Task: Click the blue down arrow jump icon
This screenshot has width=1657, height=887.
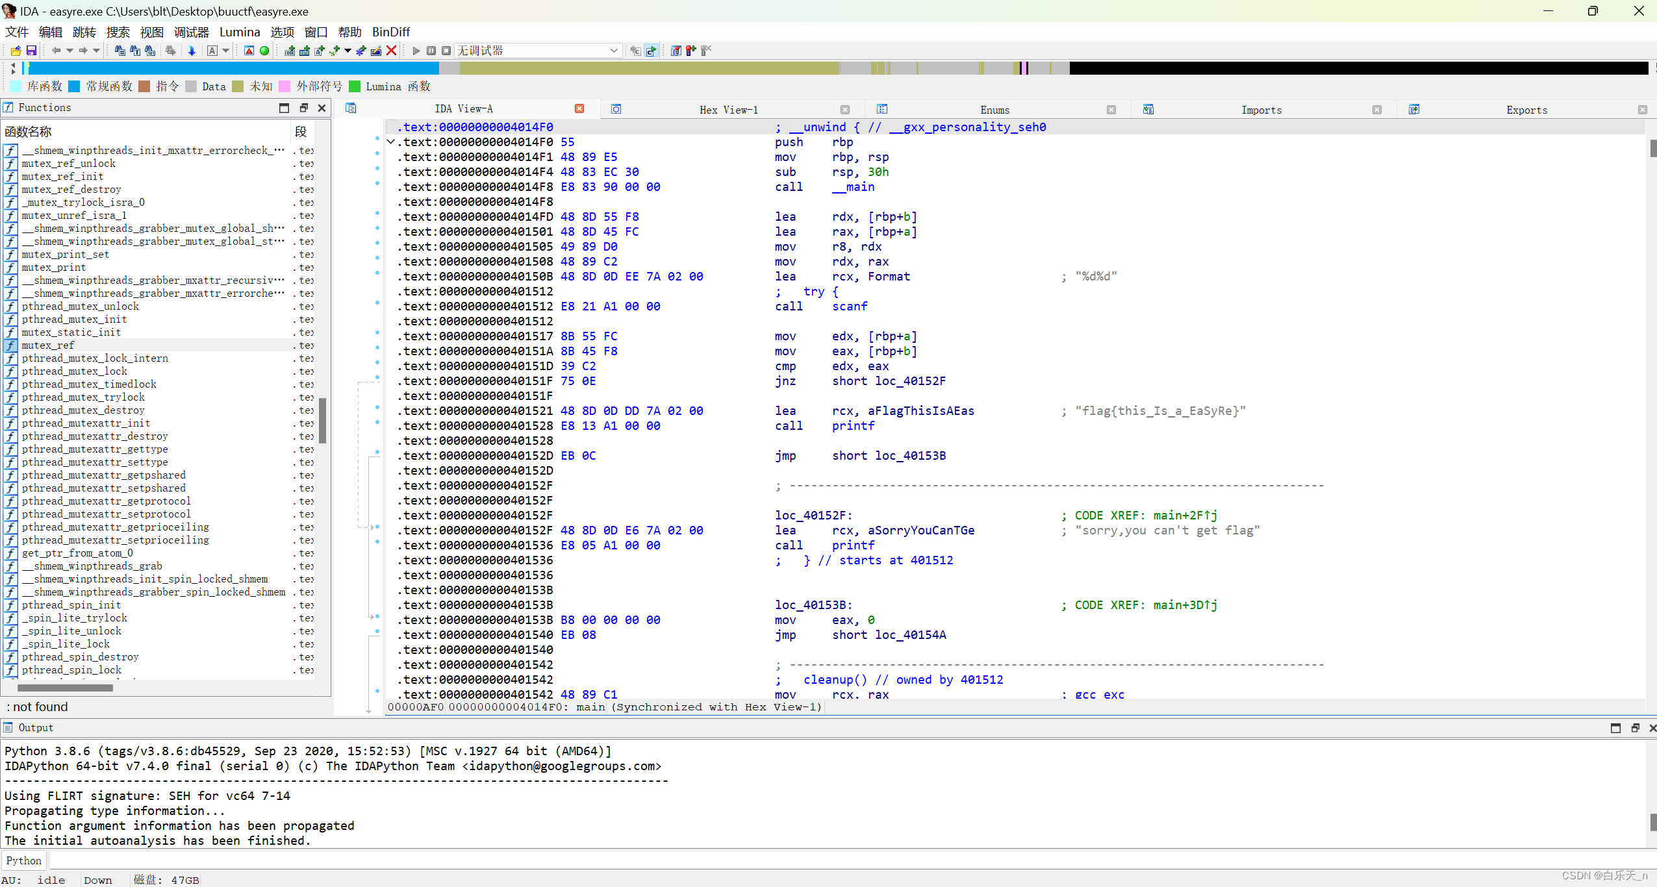Action: tap(192, 51)
